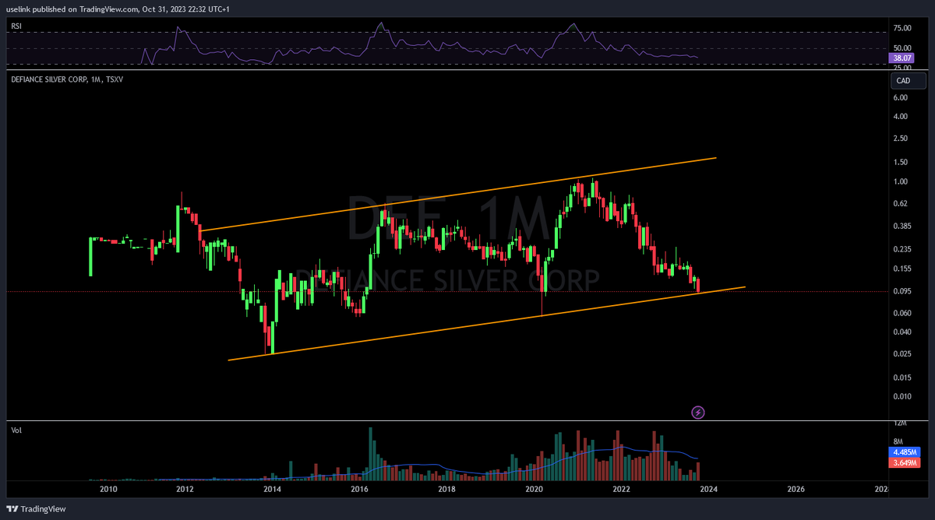Click the 2014 label on time axis
935x520 pixels.
click(272, 490)
